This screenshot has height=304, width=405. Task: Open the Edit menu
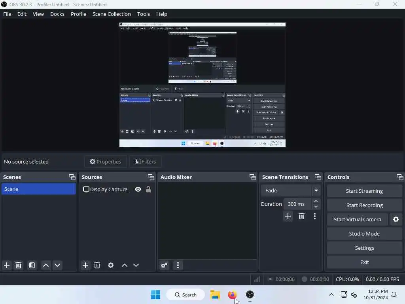(22, 14)
